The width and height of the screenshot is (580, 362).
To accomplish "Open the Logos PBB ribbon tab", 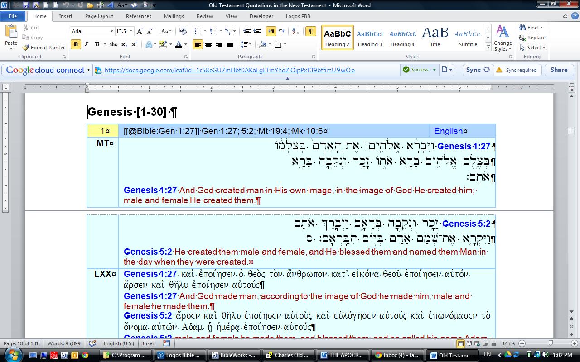I will (298, 16).
